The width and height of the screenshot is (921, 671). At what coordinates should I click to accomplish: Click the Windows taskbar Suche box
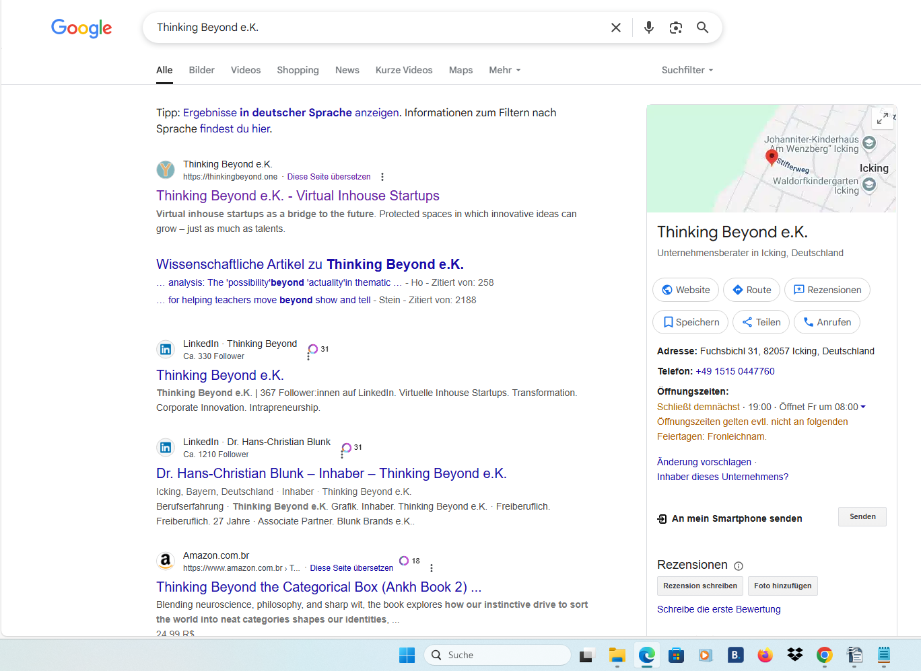[x=498, y=655]
